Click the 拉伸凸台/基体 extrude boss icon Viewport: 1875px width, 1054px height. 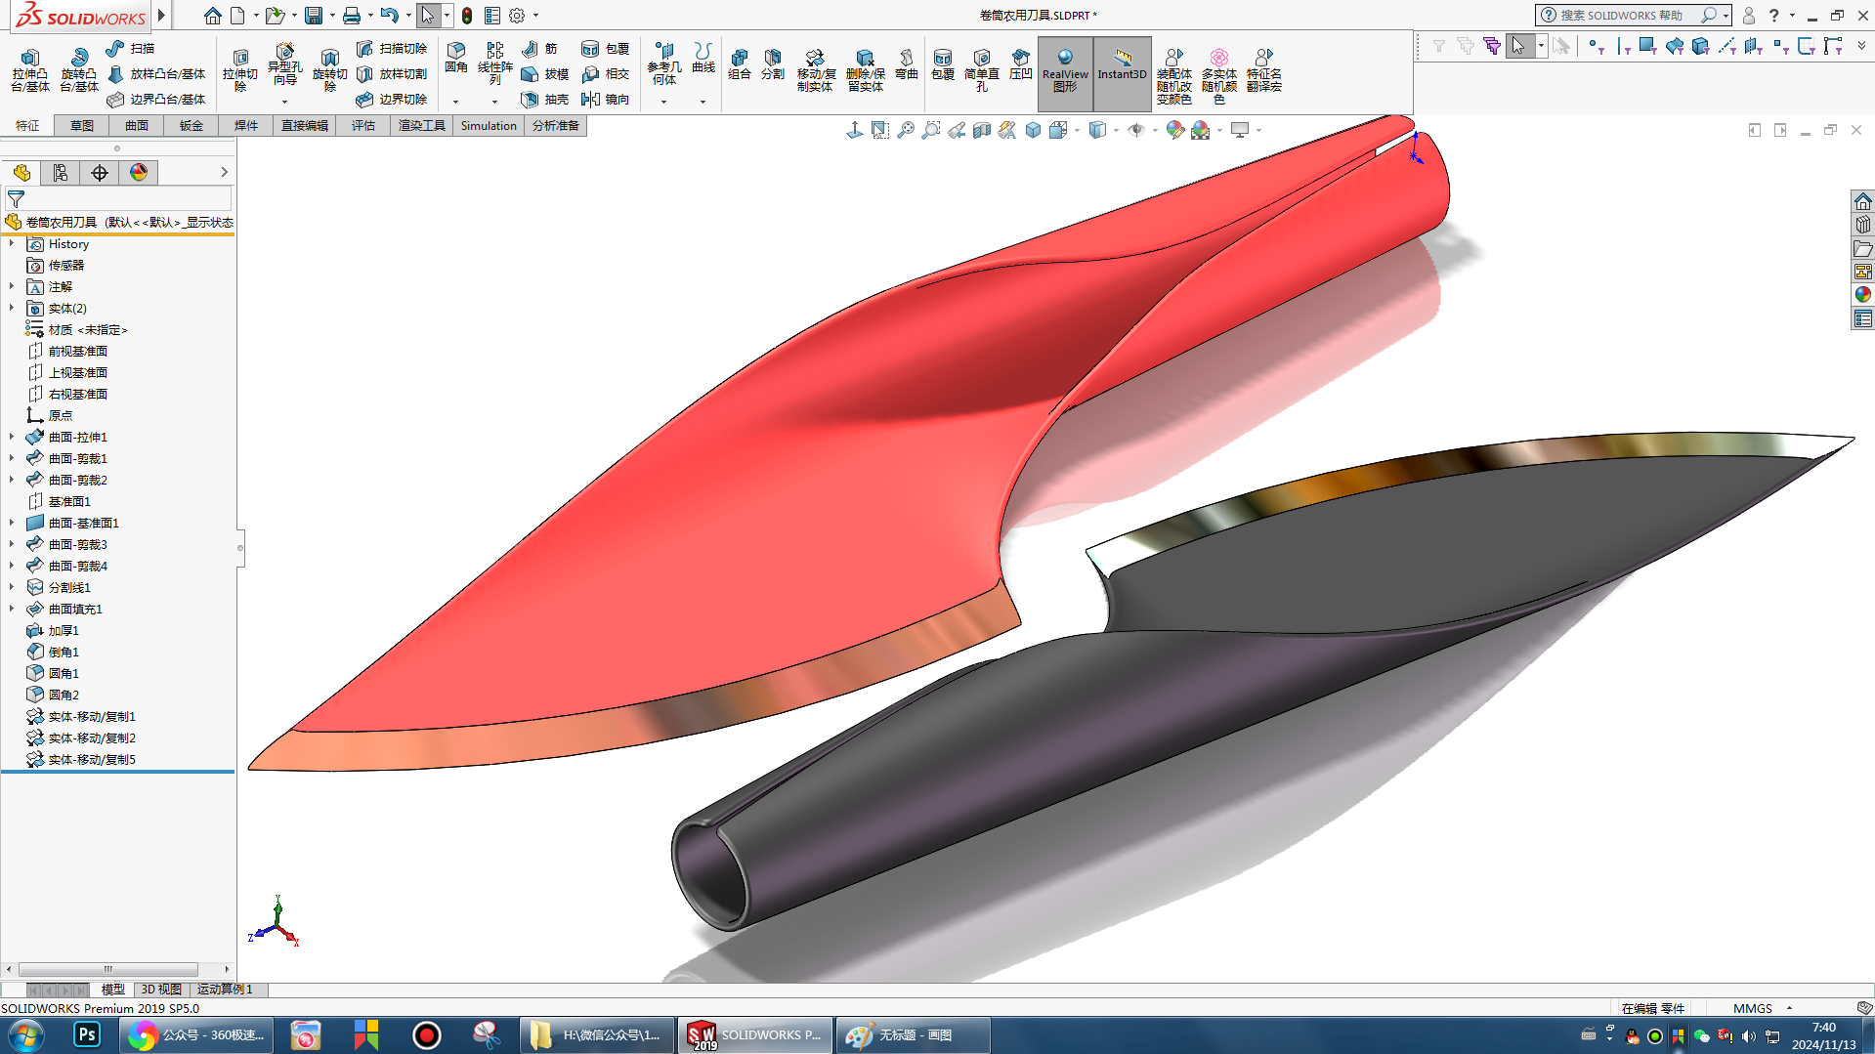pos(30,68)
